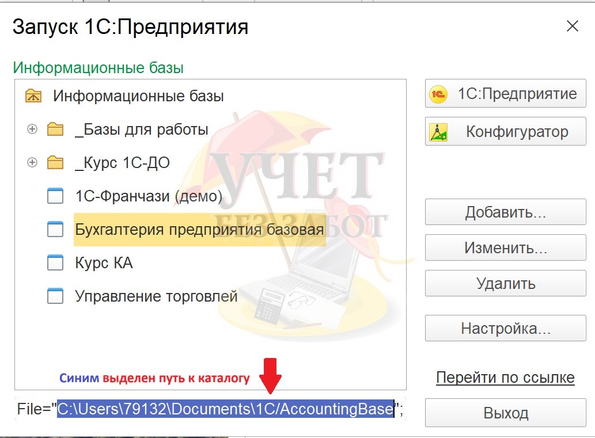The height and width of the screenshot is (438, 595).
Task: Open the Конфигуратор button
Action: click(x=506, y=131)
